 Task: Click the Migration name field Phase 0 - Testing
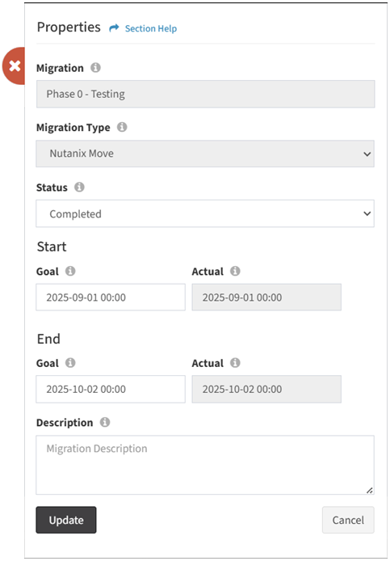point(206,94)
